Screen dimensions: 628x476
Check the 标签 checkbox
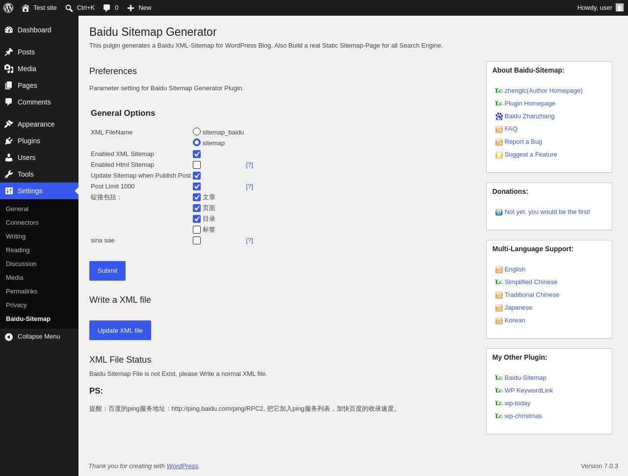click(197, 230)
